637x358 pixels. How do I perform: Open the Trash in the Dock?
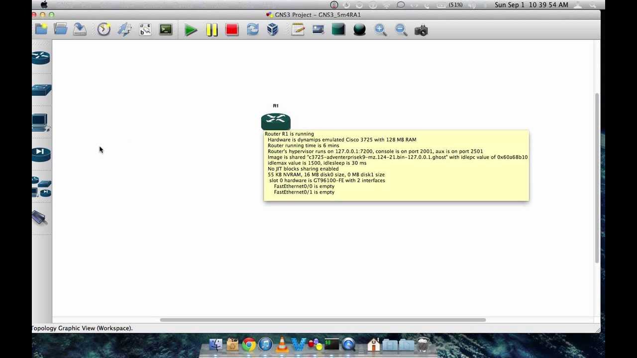point(423,344)
